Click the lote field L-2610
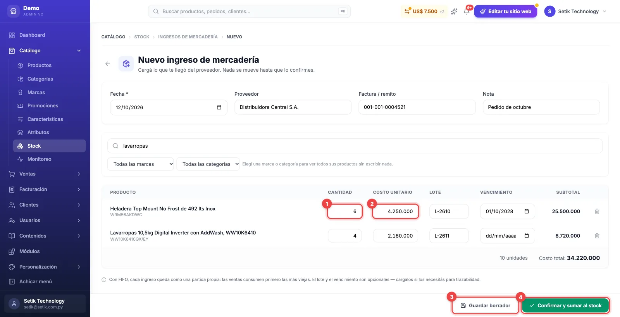The width and height of the screenshot is (620, 317). [x=449, y=211]
